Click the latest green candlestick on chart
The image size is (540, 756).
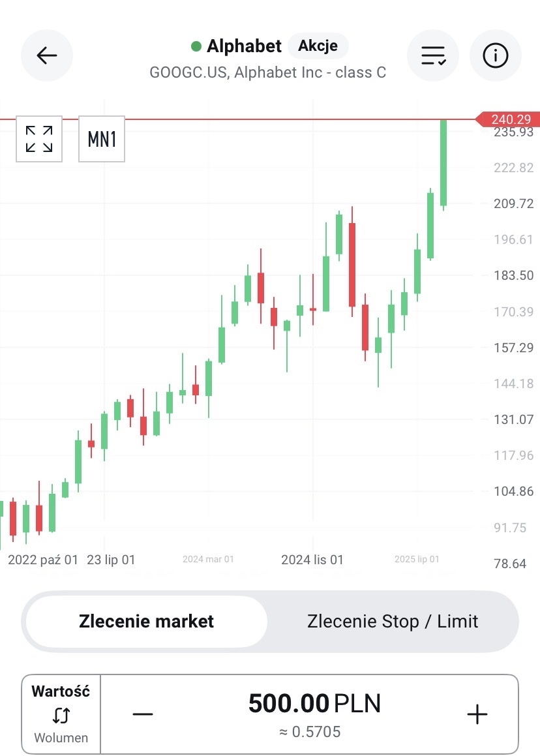tap(443, 163)
